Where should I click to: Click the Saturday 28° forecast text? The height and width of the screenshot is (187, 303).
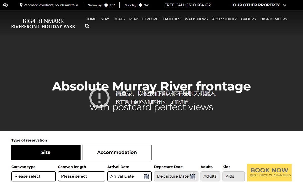[101, 5]
